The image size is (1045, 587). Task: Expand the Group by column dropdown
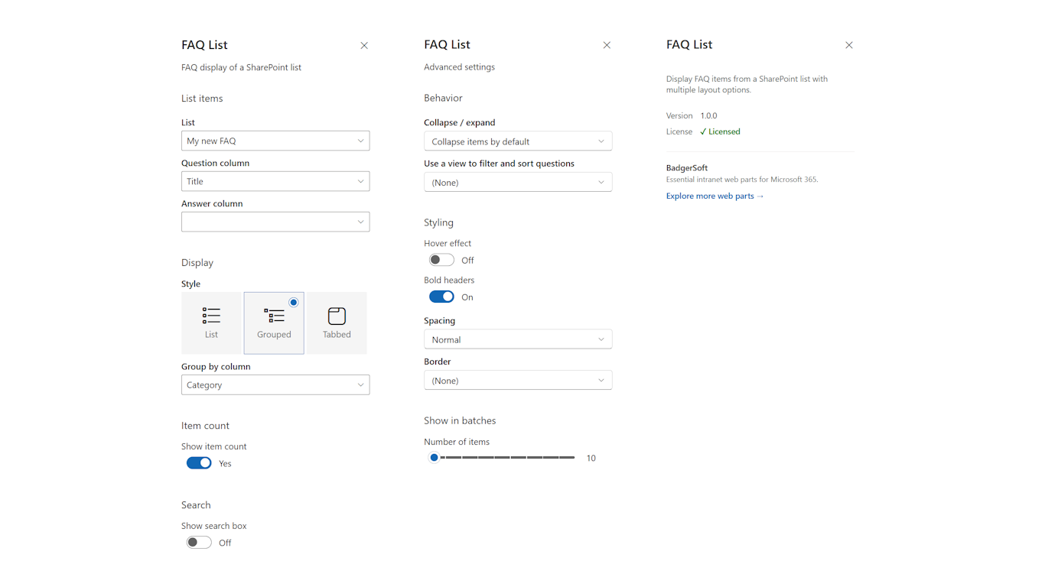point(275,385)
